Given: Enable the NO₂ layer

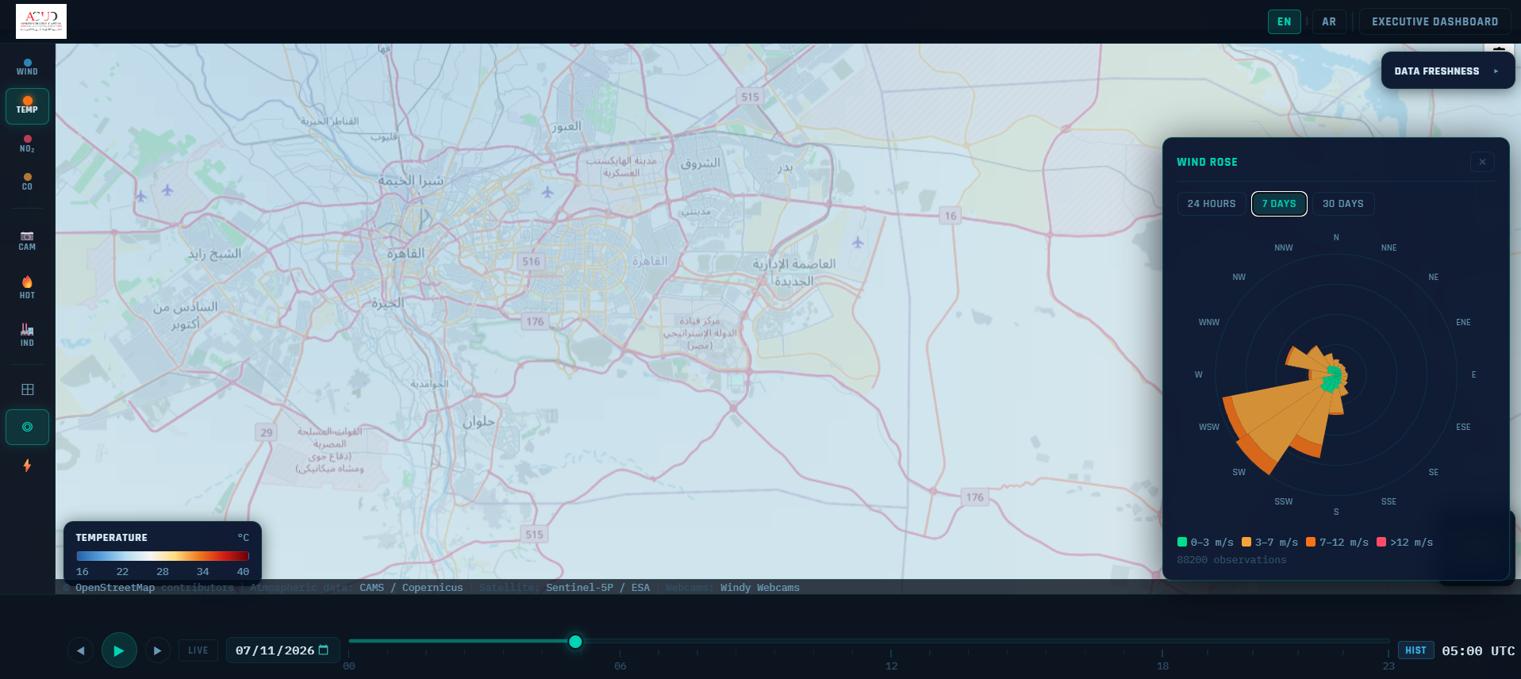Looking at the screenshot, I should coord(27,144).
